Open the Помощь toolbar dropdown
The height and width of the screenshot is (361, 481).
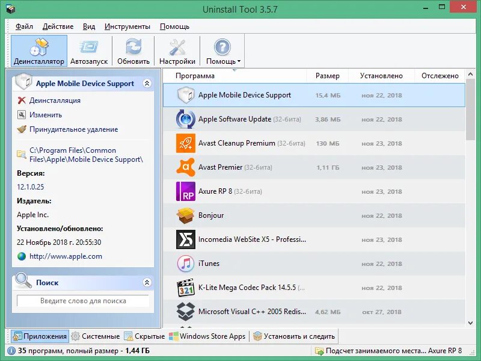click(223, 51)
